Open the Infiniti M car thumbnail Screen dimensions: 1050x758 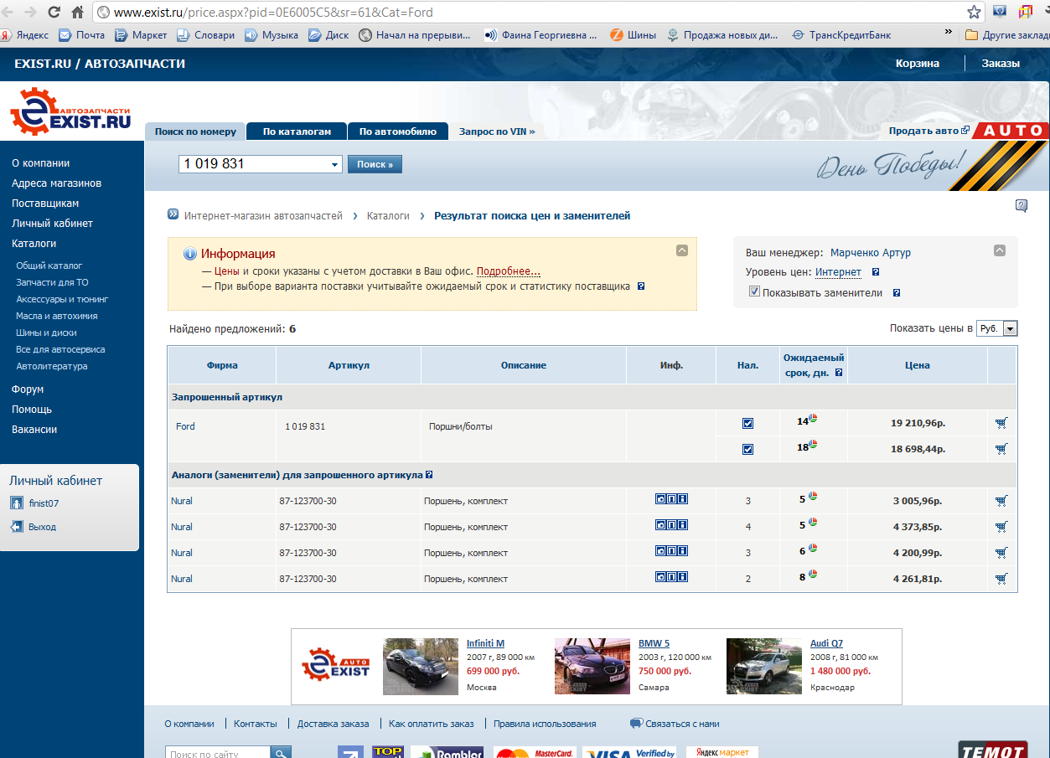pyautogui.click(x=421, y=667)
